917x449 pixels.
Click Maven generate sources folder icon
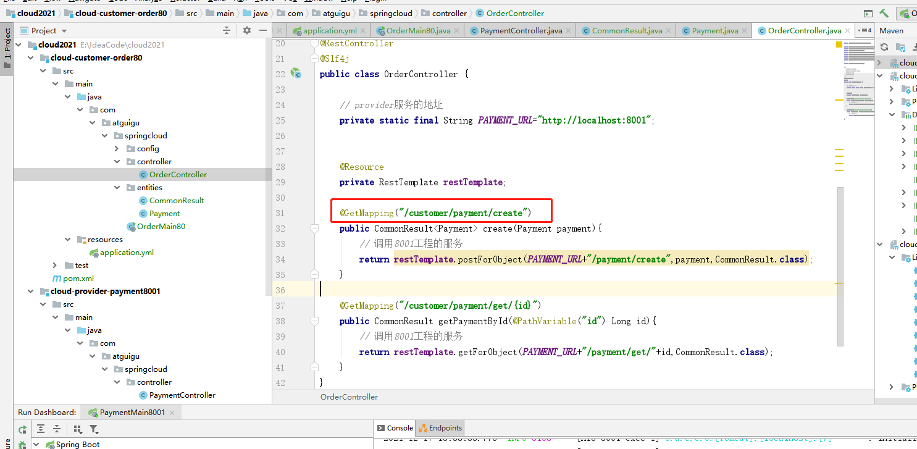tap(902, 47)
